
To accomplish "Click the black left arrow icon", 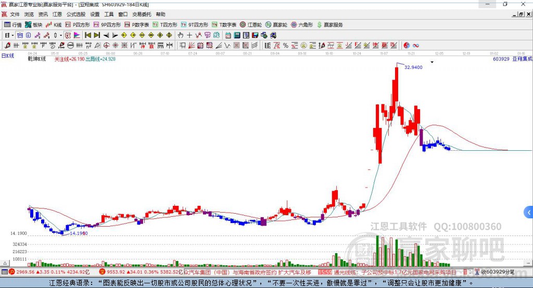I will (x=106, y=35).
